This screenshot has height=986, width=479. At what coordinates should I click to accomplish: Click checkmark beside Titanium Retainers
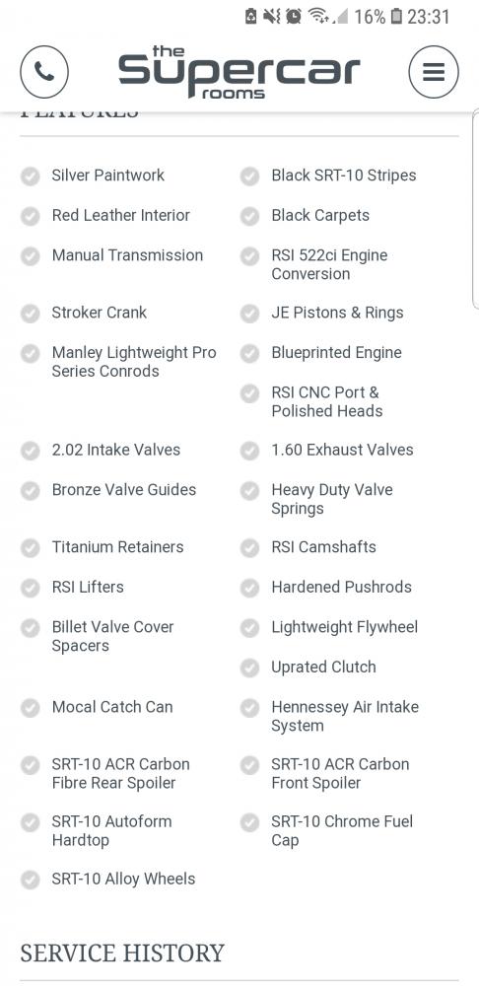(30, 547)
